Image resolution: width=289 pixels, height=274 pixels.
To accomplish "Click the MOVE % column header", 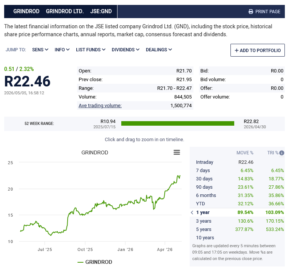I will click(x=245, y=153).
